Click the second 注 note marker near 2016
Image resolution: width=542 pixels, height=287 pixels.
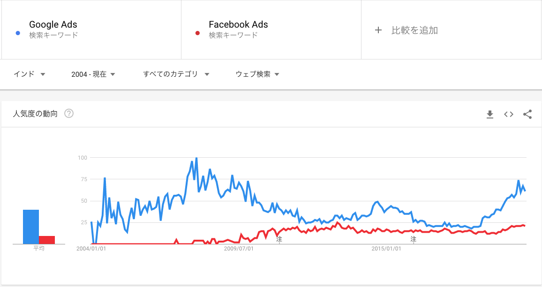click(x=413, y=239)
